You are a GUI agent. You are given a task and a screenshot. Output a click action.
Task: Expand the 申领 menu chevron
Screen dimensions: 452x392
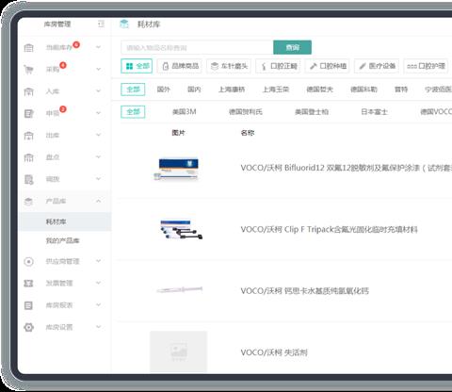coord(98,113)
